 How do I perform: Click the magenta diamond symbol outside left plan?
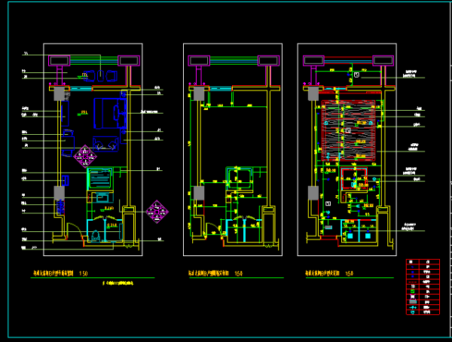157,212
